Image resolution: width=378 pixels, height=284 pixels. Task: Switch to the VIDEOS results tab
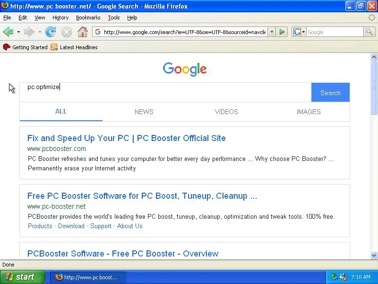(x=226, y=112)
